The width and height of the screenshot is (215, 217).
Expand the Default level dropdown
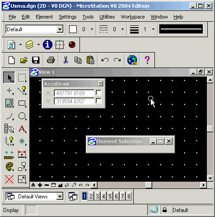point(60,29)
